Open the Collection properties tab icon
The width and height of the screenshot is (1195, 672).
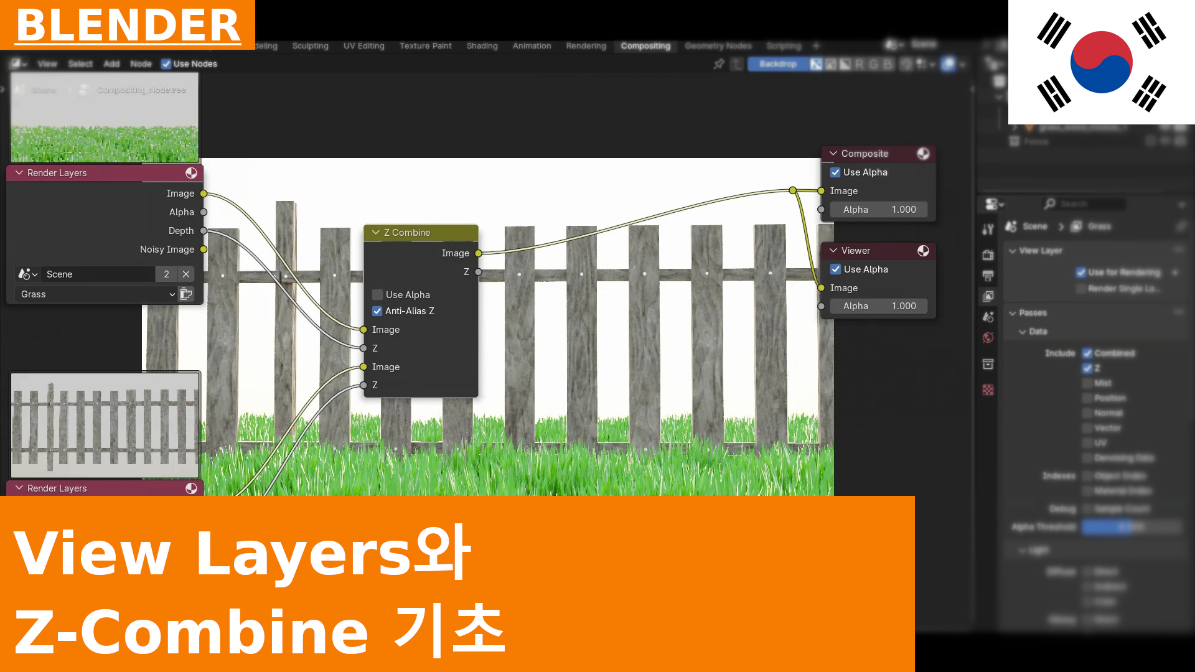click(x=988, y=364)
